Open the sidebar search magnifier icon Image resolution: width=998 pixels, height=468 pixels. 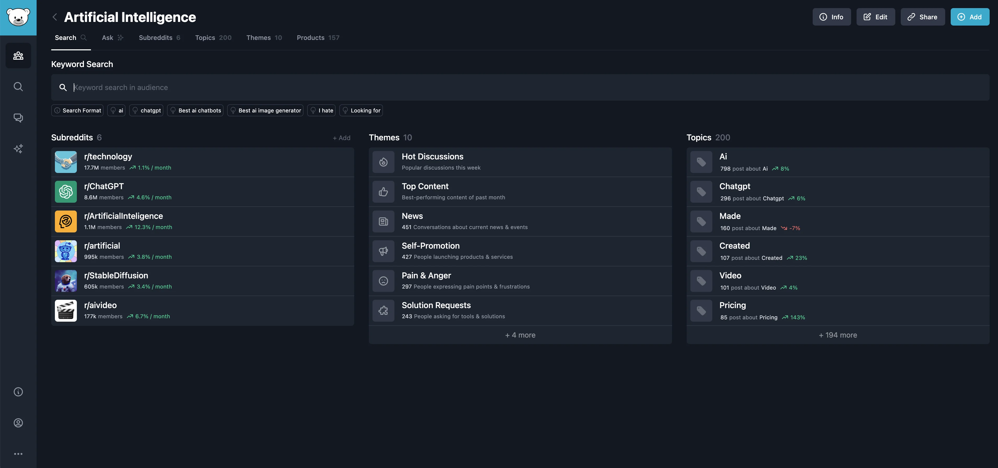click(x=18, y=87)
